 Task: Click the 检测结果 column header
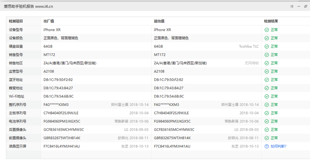coord(271,21)
